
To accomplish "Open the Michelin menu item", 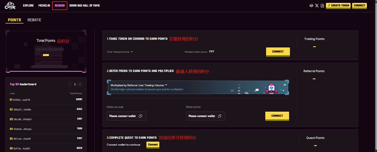I will pyautogui.click(x=44, y=5).
